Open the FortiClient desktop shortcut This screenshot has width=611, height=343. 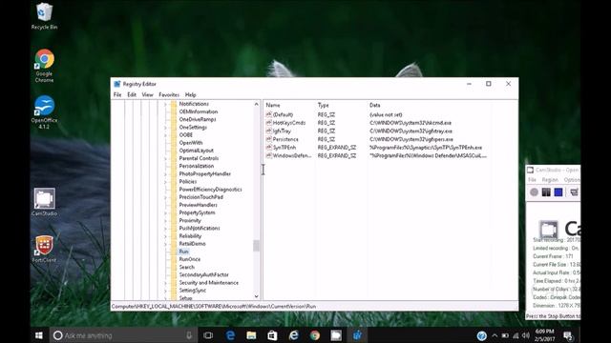tap(44, 249)
